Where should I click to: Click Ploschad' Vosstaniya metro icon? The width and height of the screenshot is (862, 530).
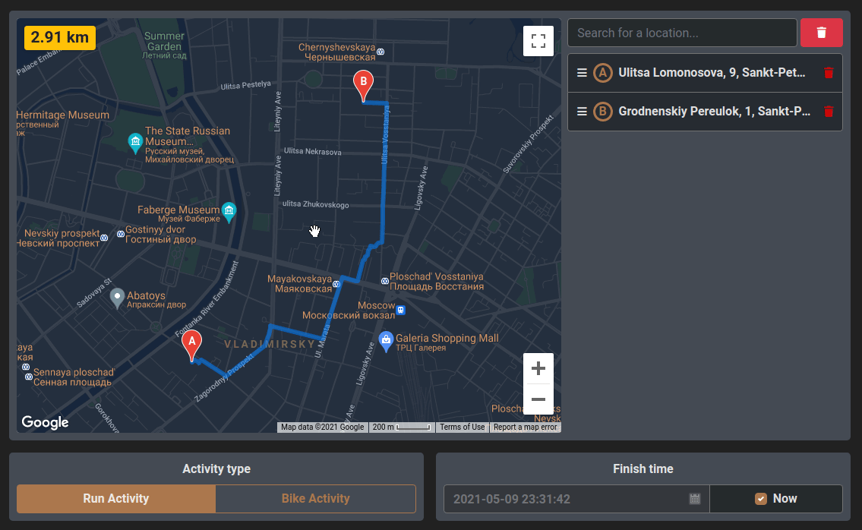pyautogui.click(x=385, y=281)
